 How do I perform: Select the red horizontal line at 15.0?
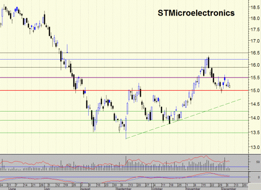(124, 90)
